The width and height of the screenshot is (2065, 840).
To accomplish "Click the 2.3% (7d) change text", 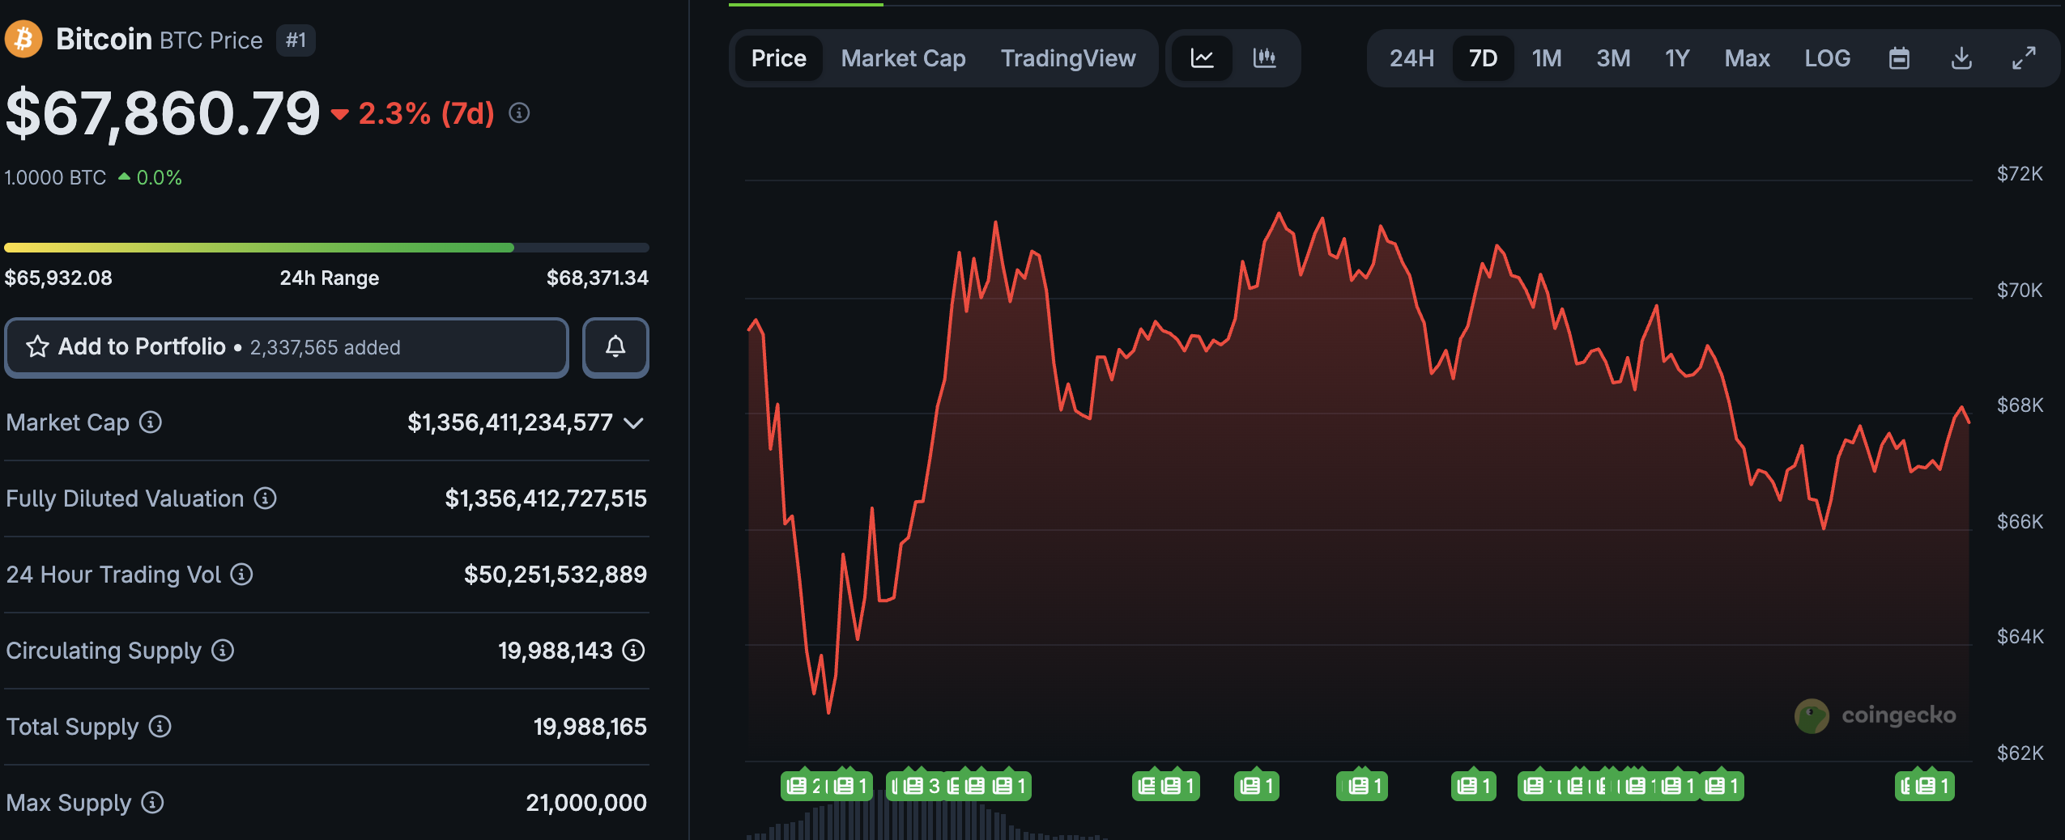I will point(426,113).
